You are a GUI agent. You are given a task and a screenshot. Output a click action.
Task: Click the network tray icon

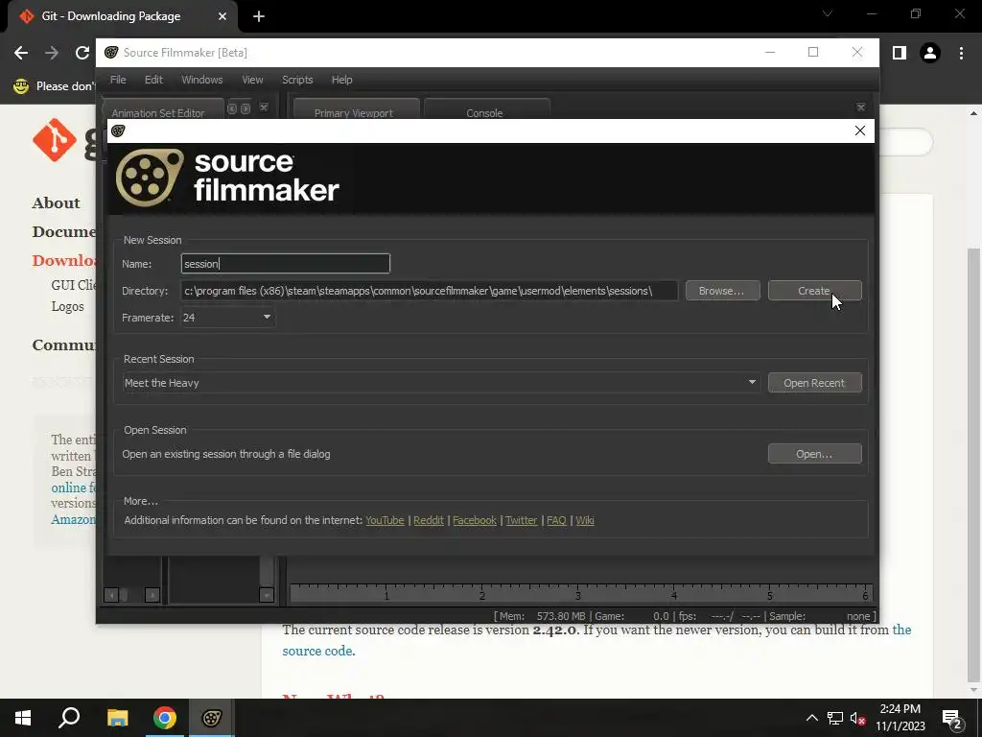pyautogui.click(x=835, y=718)
